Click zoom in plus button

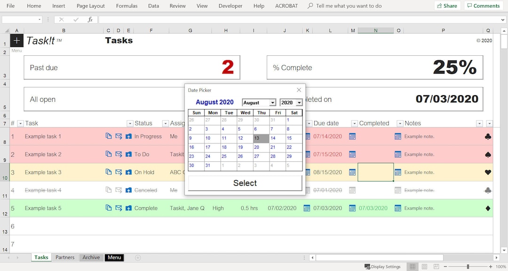490,266
